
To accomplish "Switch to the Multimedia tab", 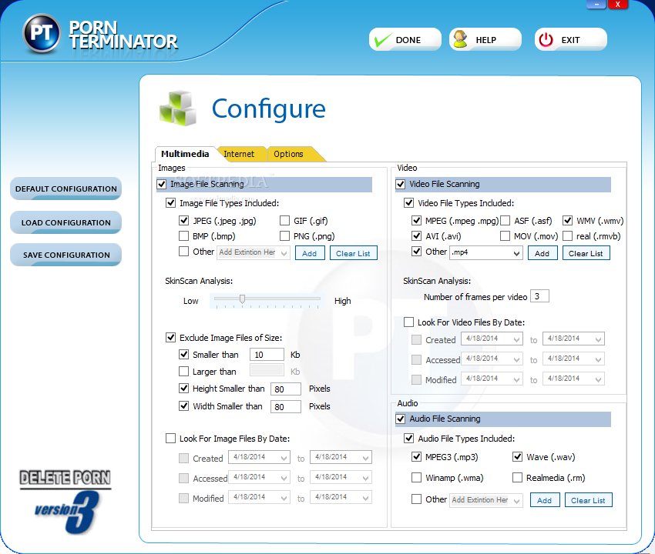I will point(185,154).
